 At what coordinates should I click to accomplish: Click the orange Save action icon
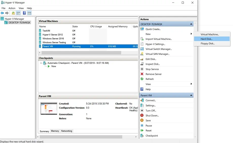[x=142, y=121]
